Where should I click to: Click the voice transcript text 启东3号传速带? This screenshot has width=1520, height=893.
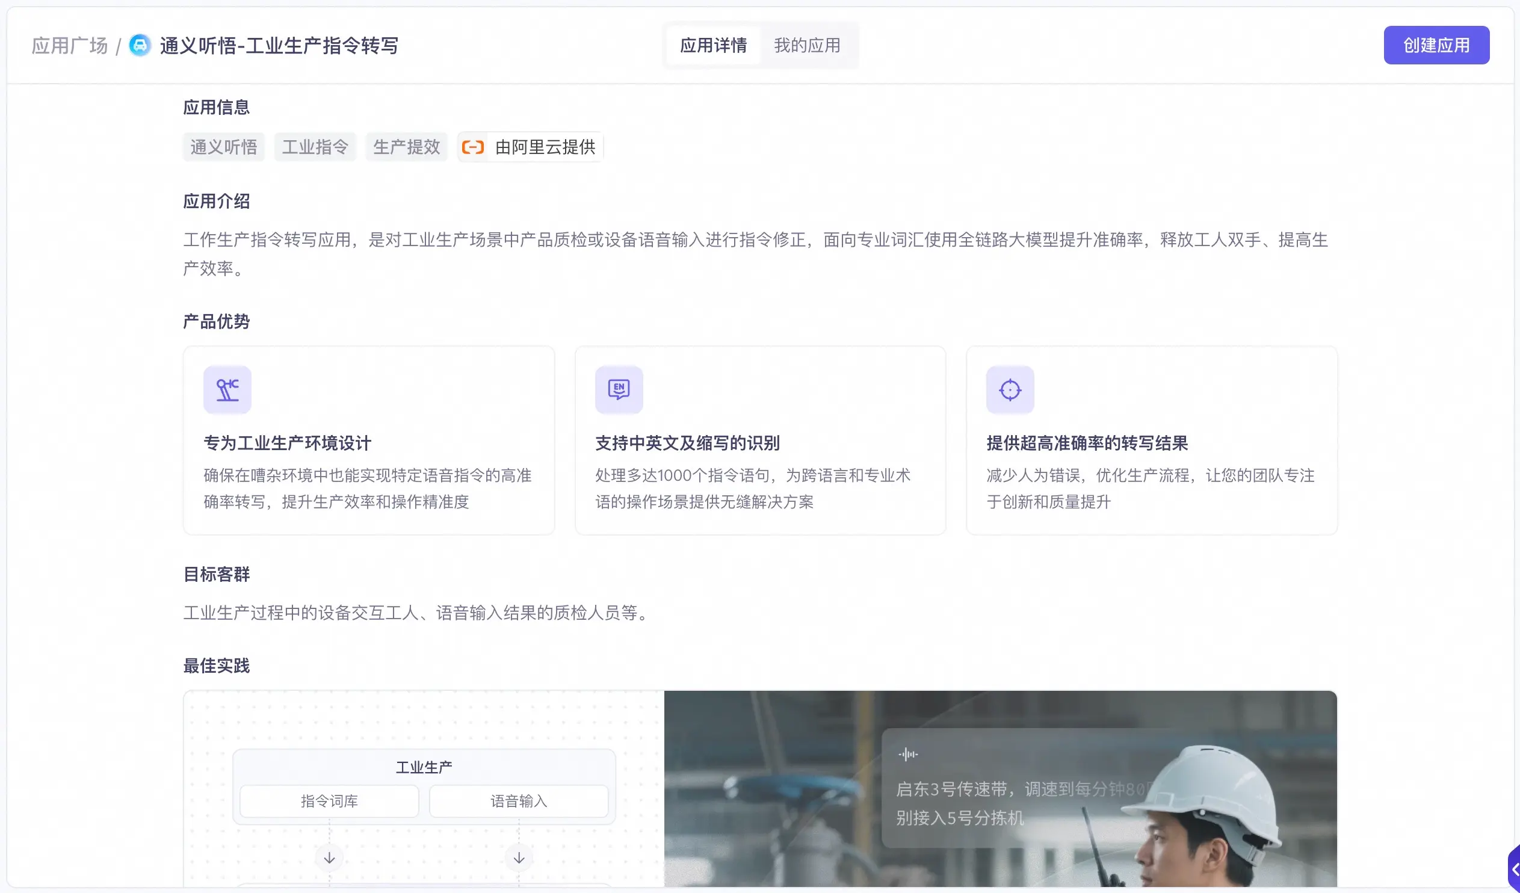[x=951, y=789]
